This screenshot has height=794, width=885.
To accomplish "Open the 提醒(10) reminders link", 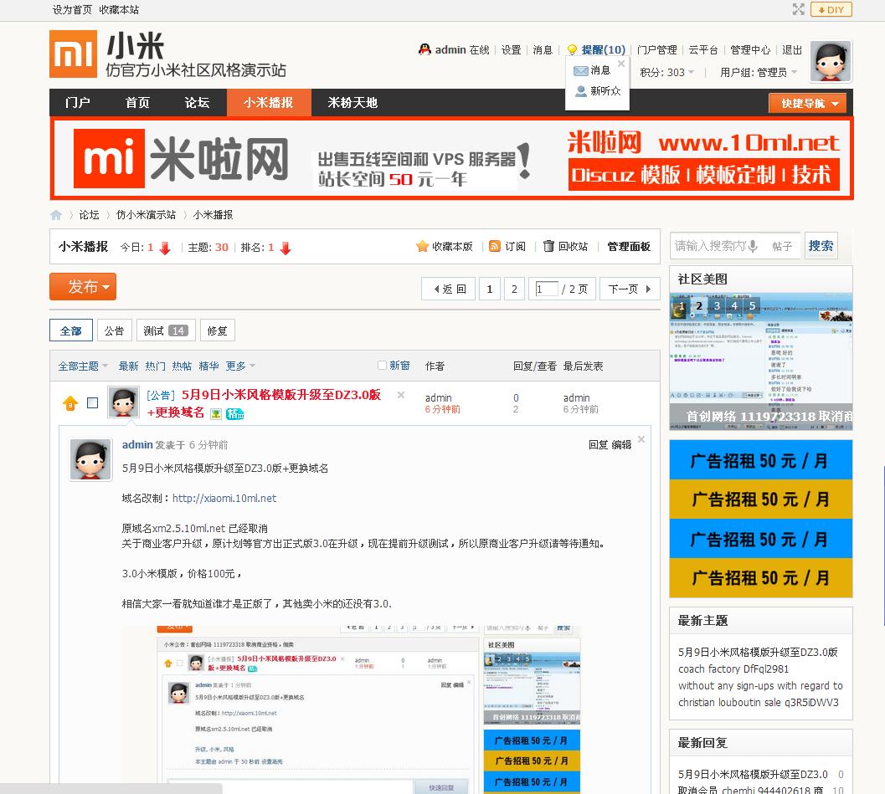I will click(x=603, y=49).
